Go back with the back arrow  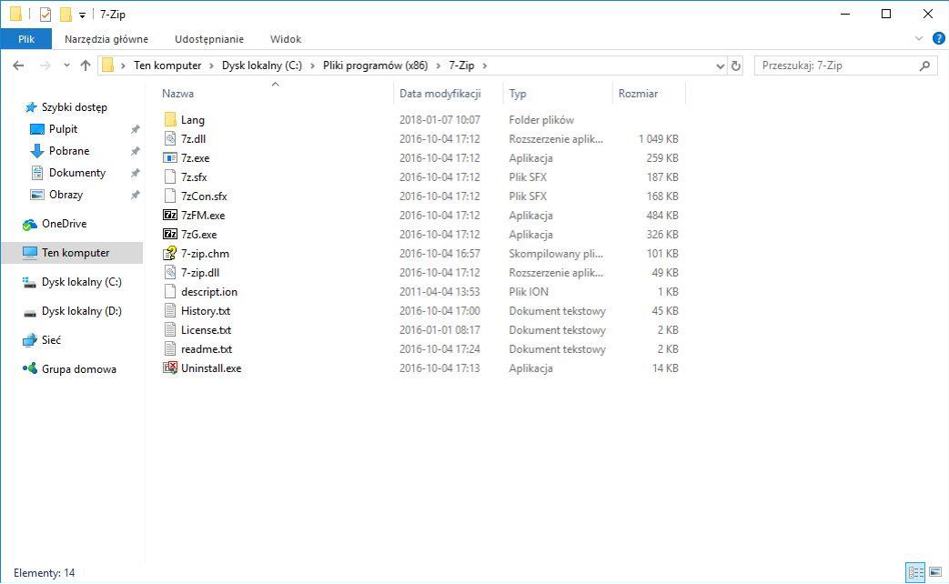pyautogui.click(x=19, y=65)
